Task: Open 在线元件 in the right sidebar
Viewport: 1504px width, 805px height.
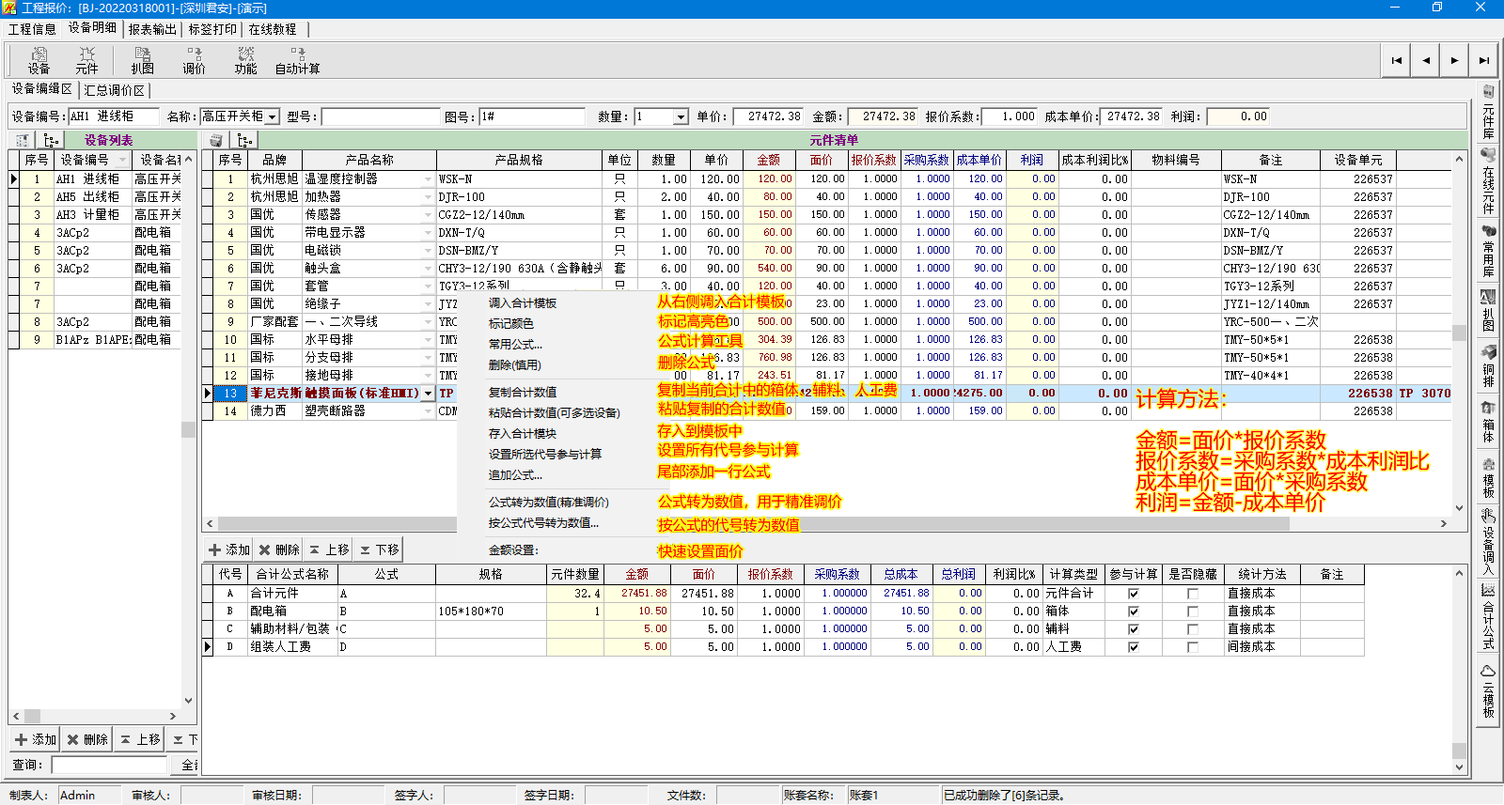Action: [x=1488, y=179]
